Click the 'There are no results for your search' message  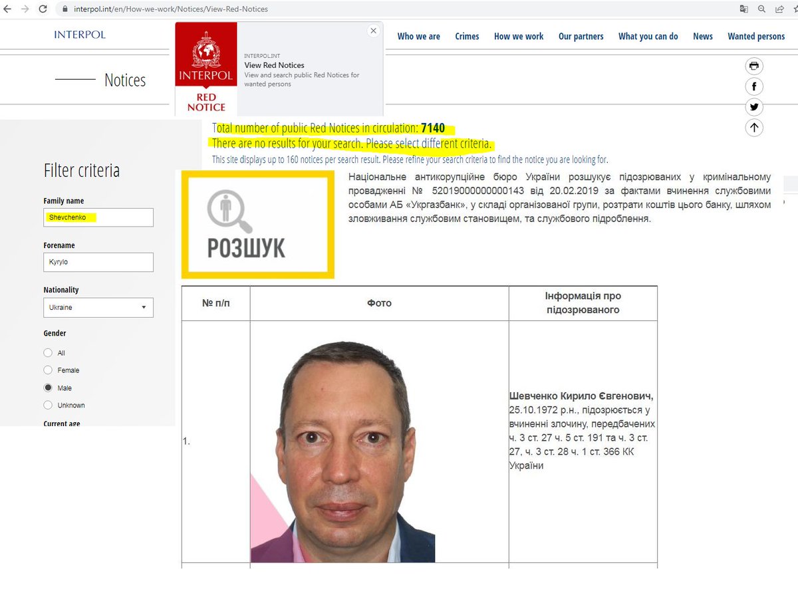coord(351,144)
